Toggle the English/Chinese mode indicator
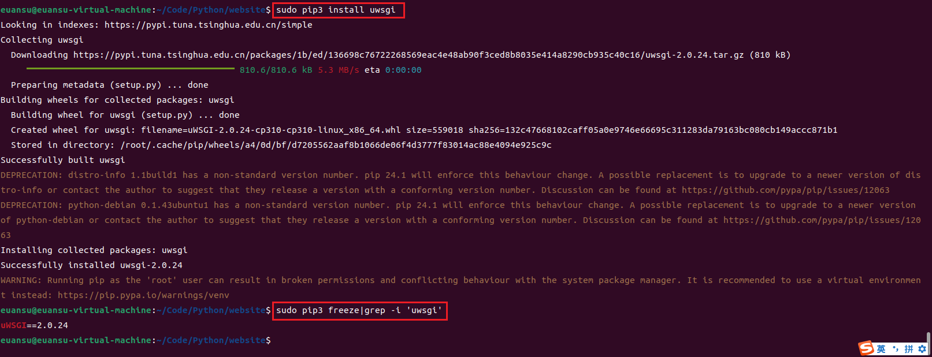The width and height of the screenshot is (932, 357). point(881,349)
